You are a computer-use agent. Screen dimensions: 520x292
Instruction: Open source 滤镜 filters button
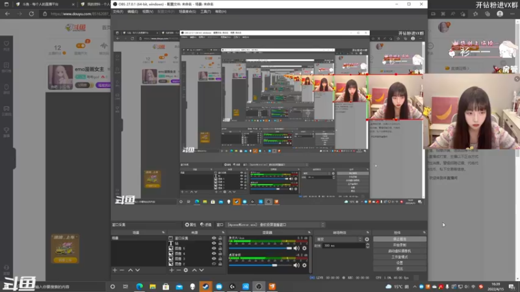206,225
